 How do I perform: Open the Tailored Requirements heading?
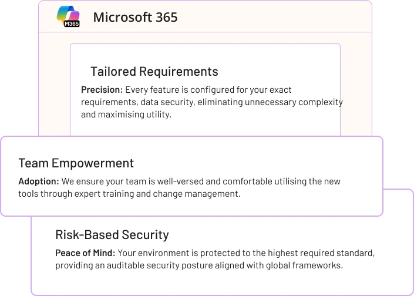coord(154,72)
